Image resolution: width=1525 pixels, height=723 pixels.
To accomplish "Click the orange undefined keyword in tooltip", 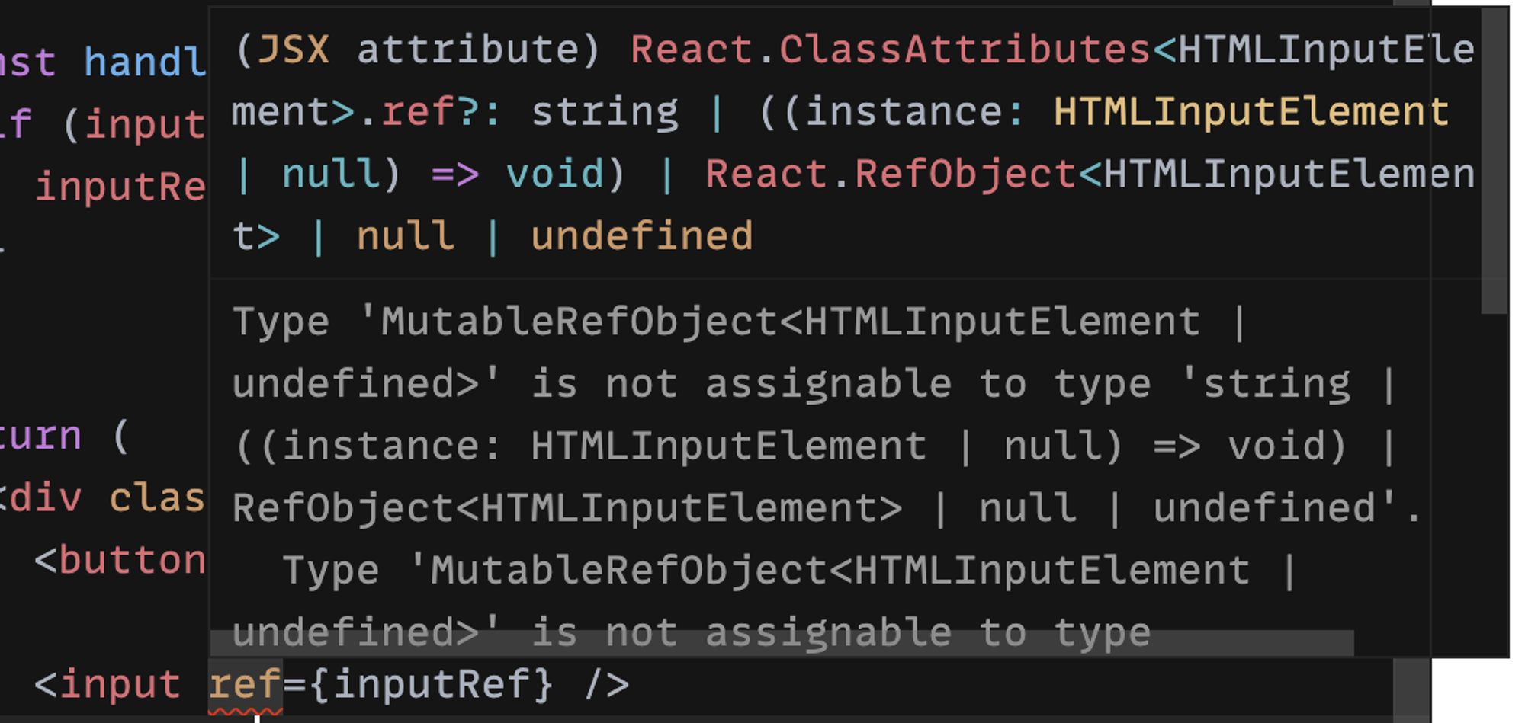I will [641, 236].
